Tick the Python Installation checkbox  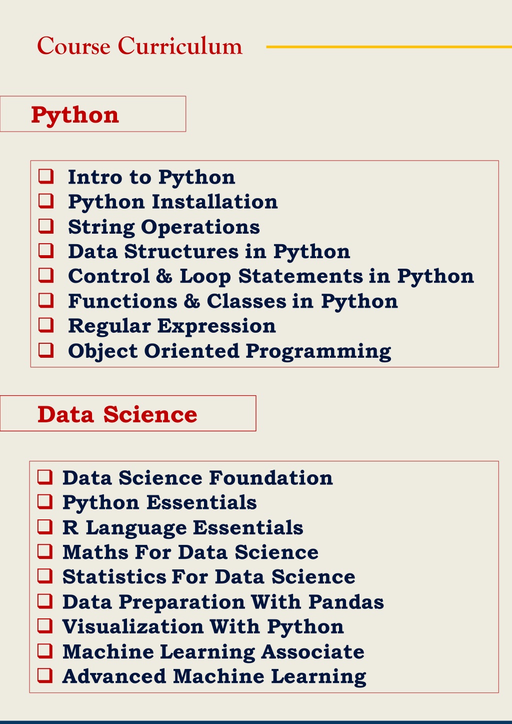46,201
